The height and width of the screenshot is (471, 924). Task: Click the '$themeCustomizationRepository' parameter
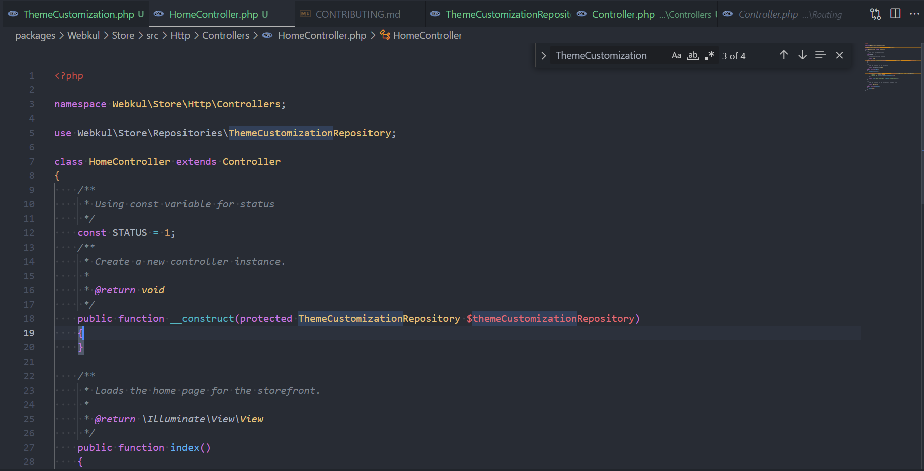pyautogui.click(x=550, y=319)
